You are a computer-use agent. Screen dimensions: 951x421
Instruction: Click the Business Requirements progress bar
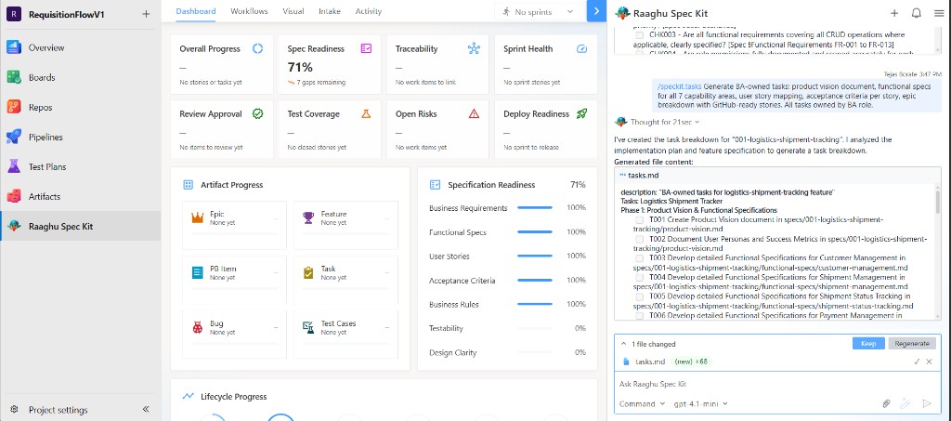point(535,208)
